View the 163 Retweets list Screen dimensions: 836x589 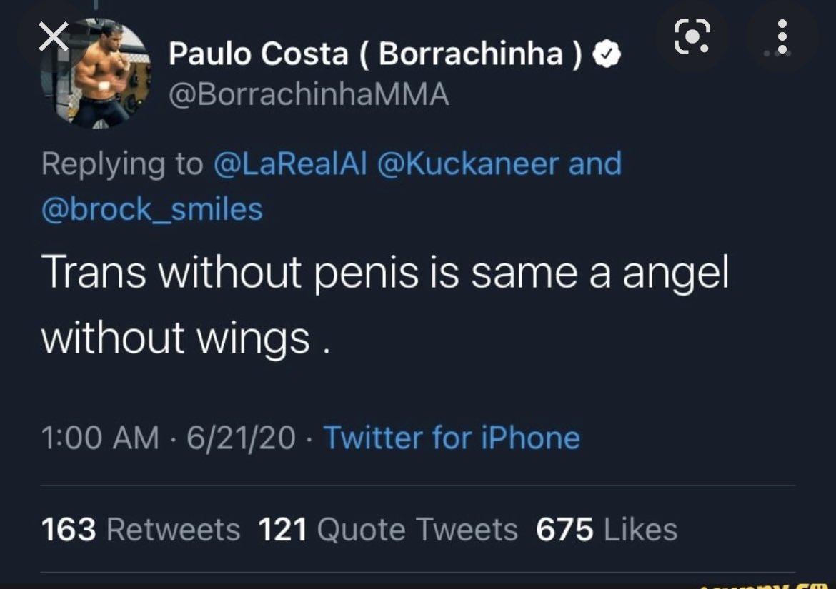(141, 530)
